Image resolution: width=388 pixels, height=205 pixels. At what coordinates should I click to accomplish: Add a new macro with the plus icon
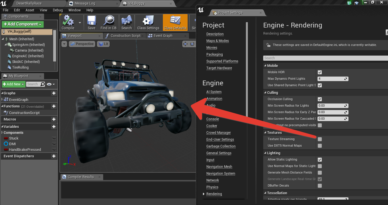[x=54, y=119]
